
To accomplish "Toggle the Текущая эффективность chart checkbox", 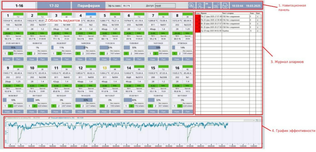I will coord(49,118).
